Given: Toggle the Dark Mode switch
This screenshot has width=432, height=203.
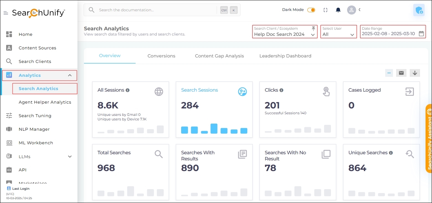Looking at the screenshot, I should tap(311, 10).
